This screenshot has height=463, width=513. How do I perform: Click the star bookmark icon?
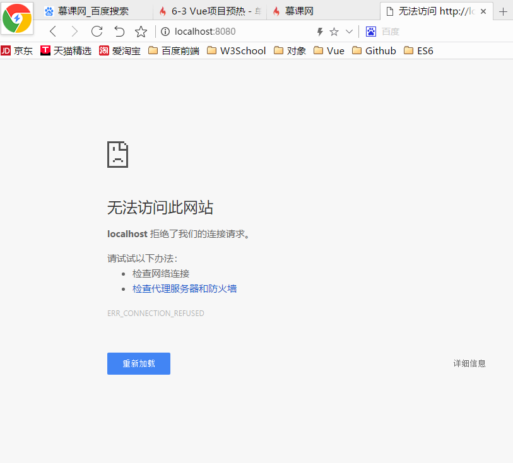point(334,31)
